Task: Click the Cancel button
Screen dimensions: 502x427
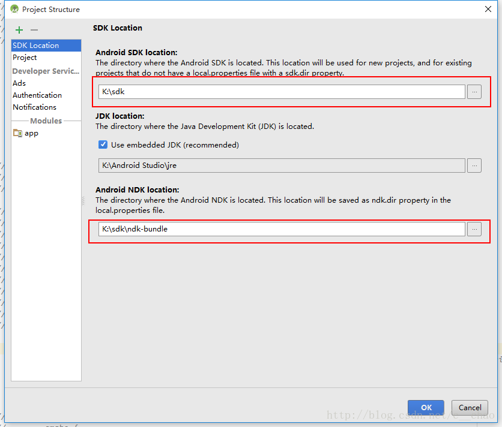Action: pyautogui.click(x=470, y=407)
